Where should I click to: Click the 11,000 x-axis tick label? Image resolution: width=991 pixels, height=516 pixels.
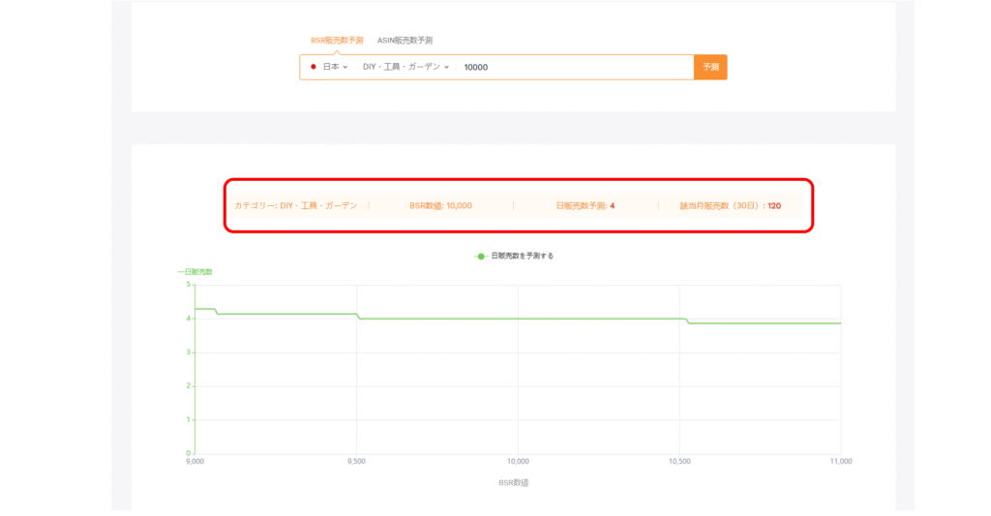coord(840,462)
